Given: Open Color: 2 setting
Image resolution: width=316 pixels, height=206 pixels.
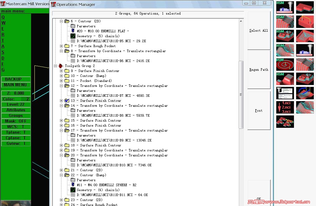Looking at the screenshot, I should (16, 99).
